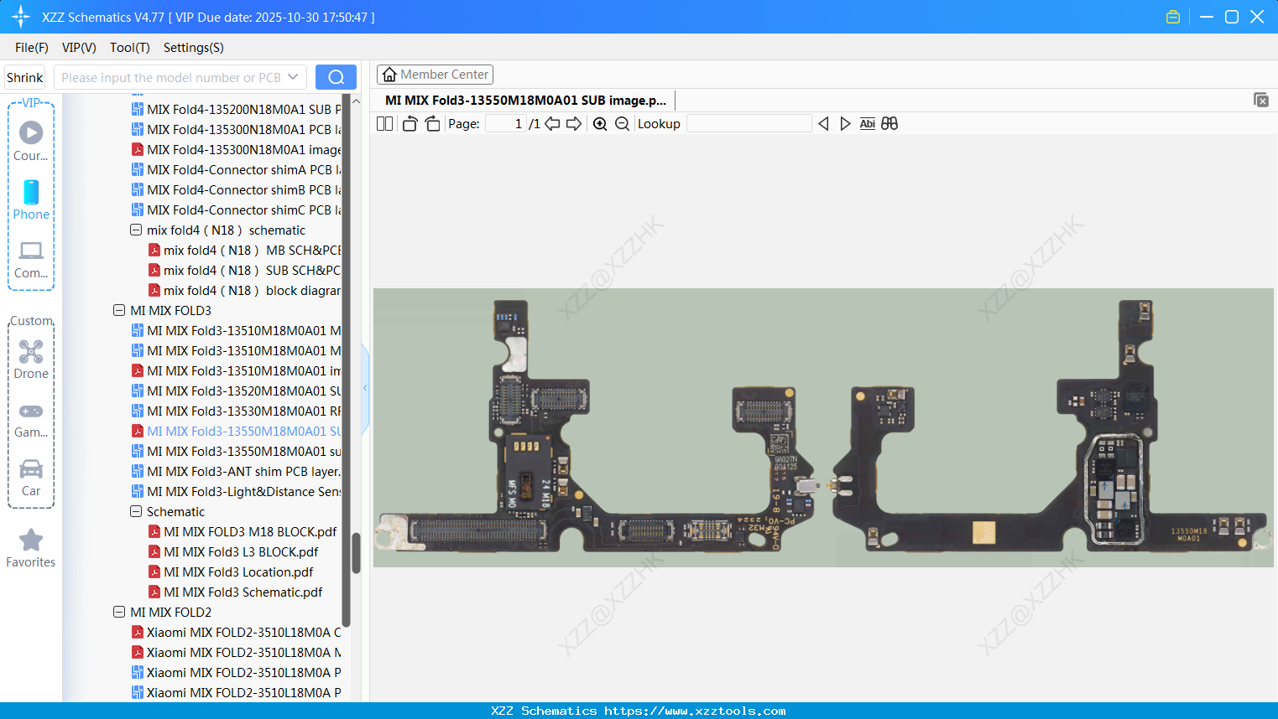
Task: Rotate page counterclockwise
Action: (409, 124)
